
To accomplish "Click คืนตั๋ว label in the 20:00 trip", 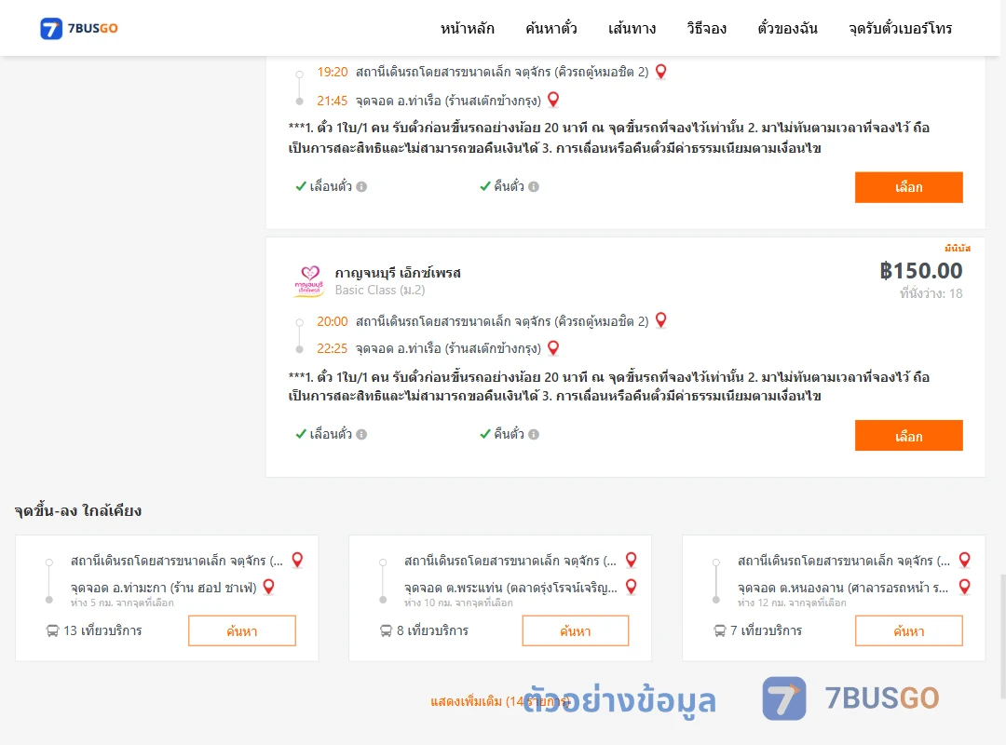I will pyautogui.click(x=509, y=434).
